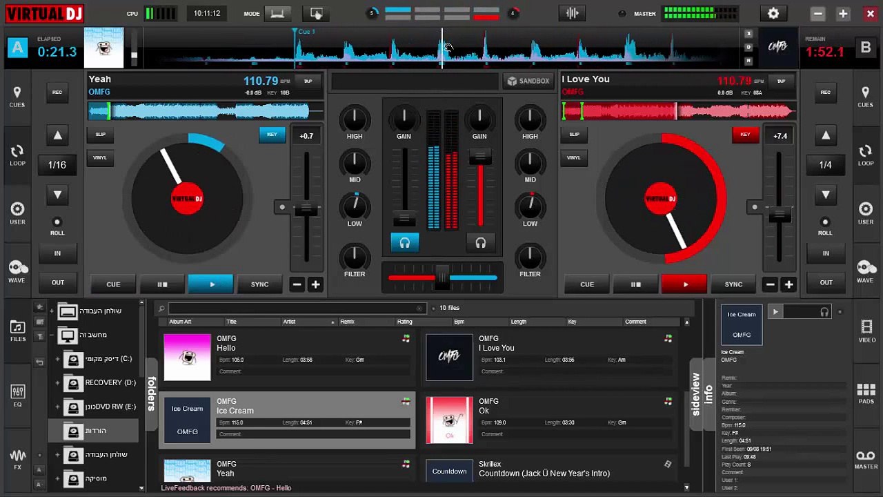Image resolution: width=883 pixels, height=497 pixels.
Task: Open the right deck CUES panel
Action: [865, 97]
